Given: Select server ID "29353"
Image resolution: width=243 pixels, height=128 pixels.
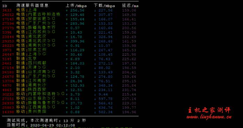Looking at the screenshot, I should pos(8,41).
